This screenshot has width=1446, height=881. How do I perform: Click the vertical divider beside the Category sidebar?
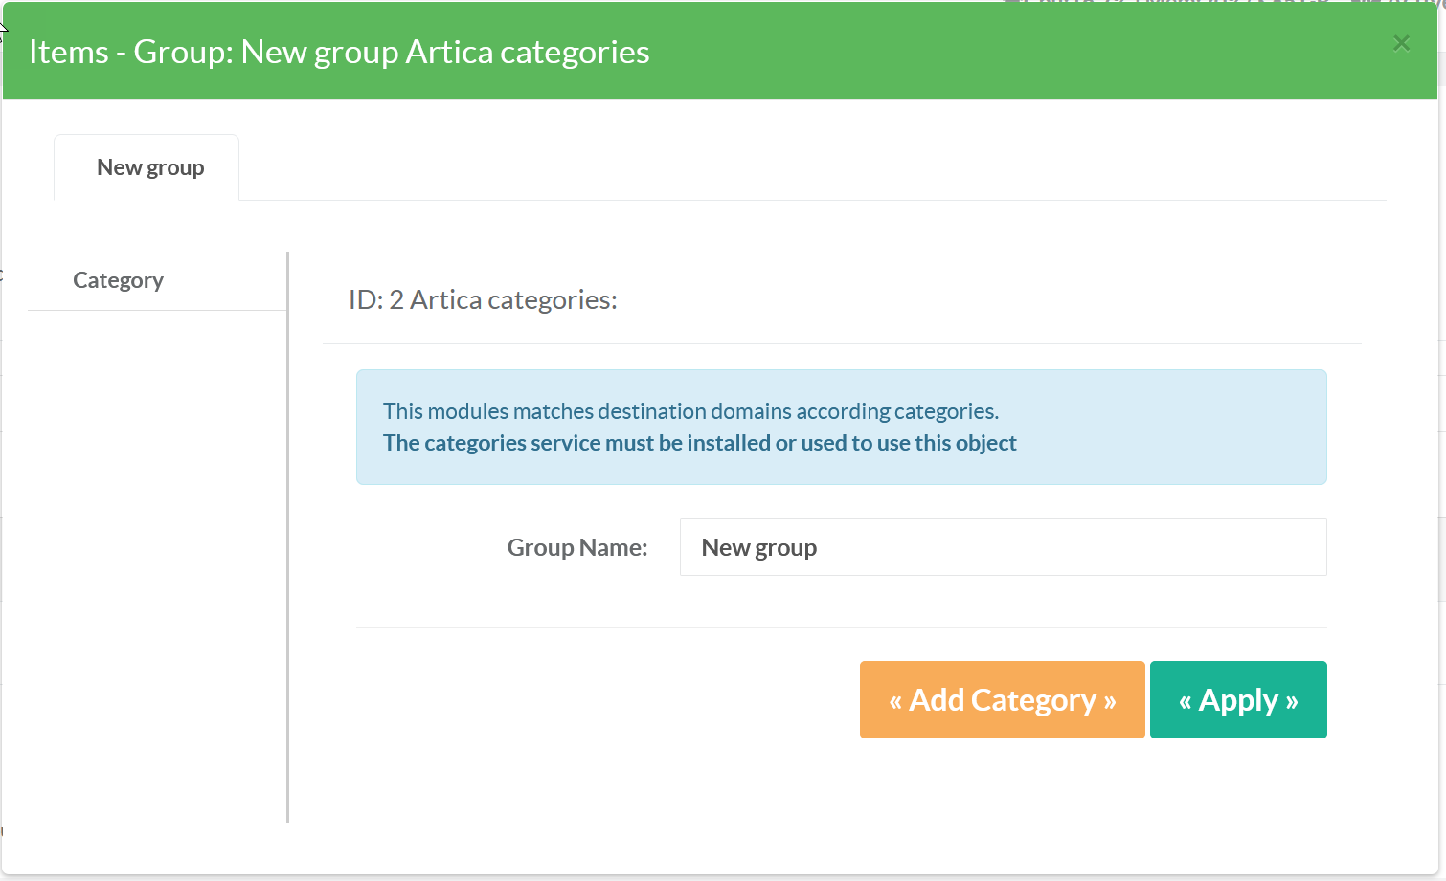click(x=287, y=536)
